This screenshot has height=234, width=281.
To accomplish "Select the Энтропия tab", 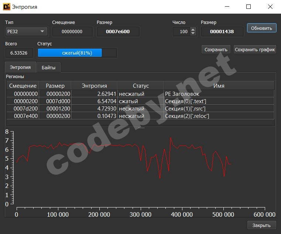I will (20, 67).
